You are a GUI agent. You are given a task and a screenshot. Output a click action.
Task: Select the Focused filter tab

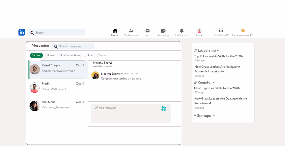pyautogui.click(x=36, y=55)
